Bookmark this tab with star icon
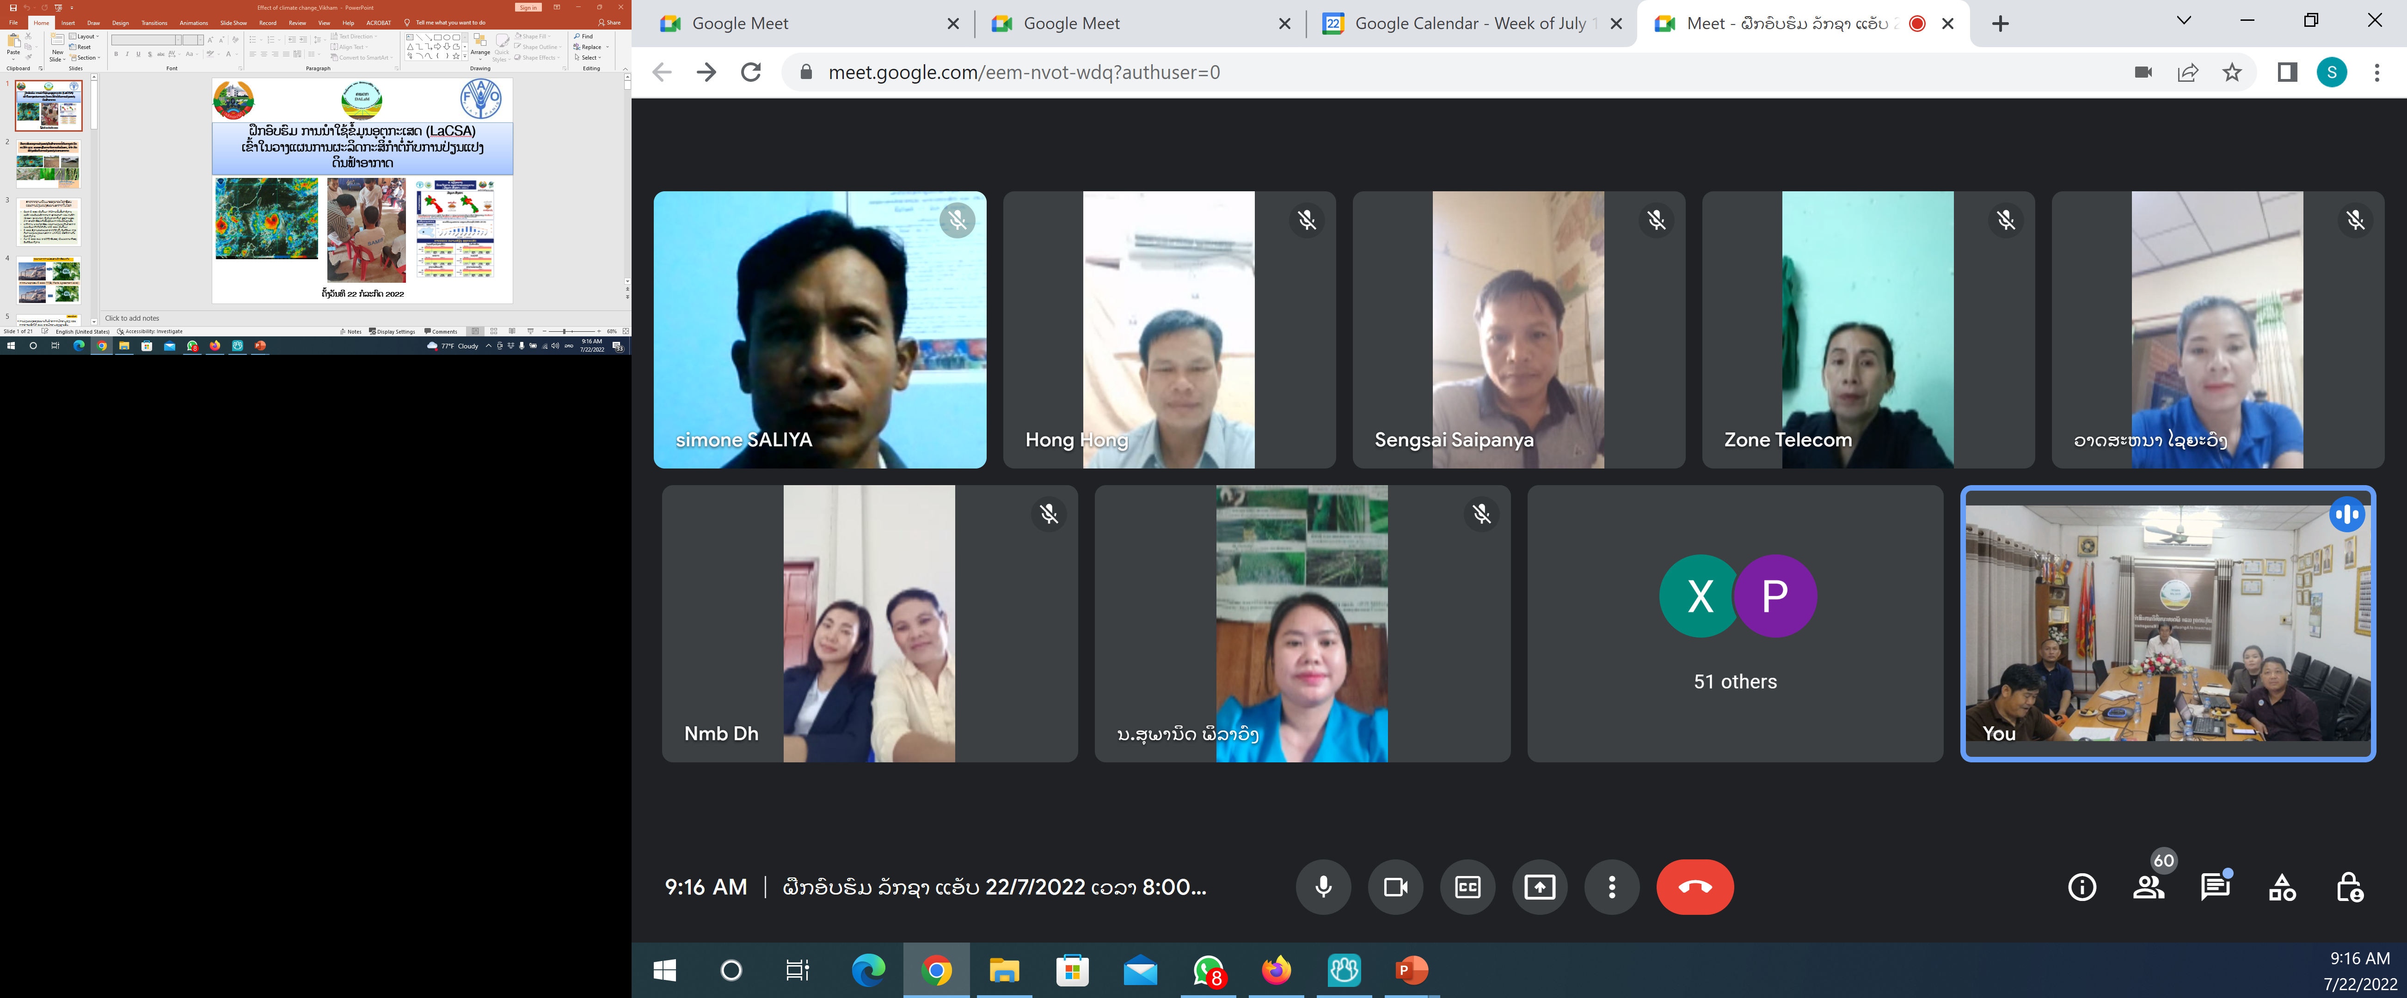Screen dimensions: 2407x998 [x=2232, y=72]
